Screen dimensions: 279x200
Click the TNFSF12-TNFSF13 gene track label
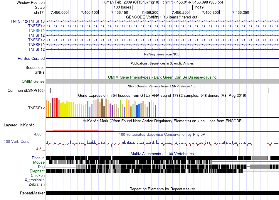[x=28, y=21]
